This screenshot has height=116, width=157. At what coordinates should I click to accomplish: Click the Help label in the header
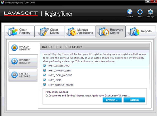click(x=140, y=16)
